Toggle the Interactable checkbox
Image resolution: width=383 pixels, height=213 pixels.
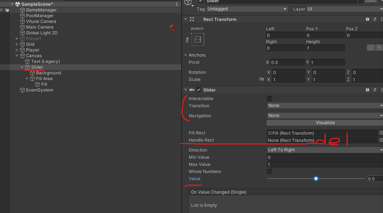pos(269,99)
